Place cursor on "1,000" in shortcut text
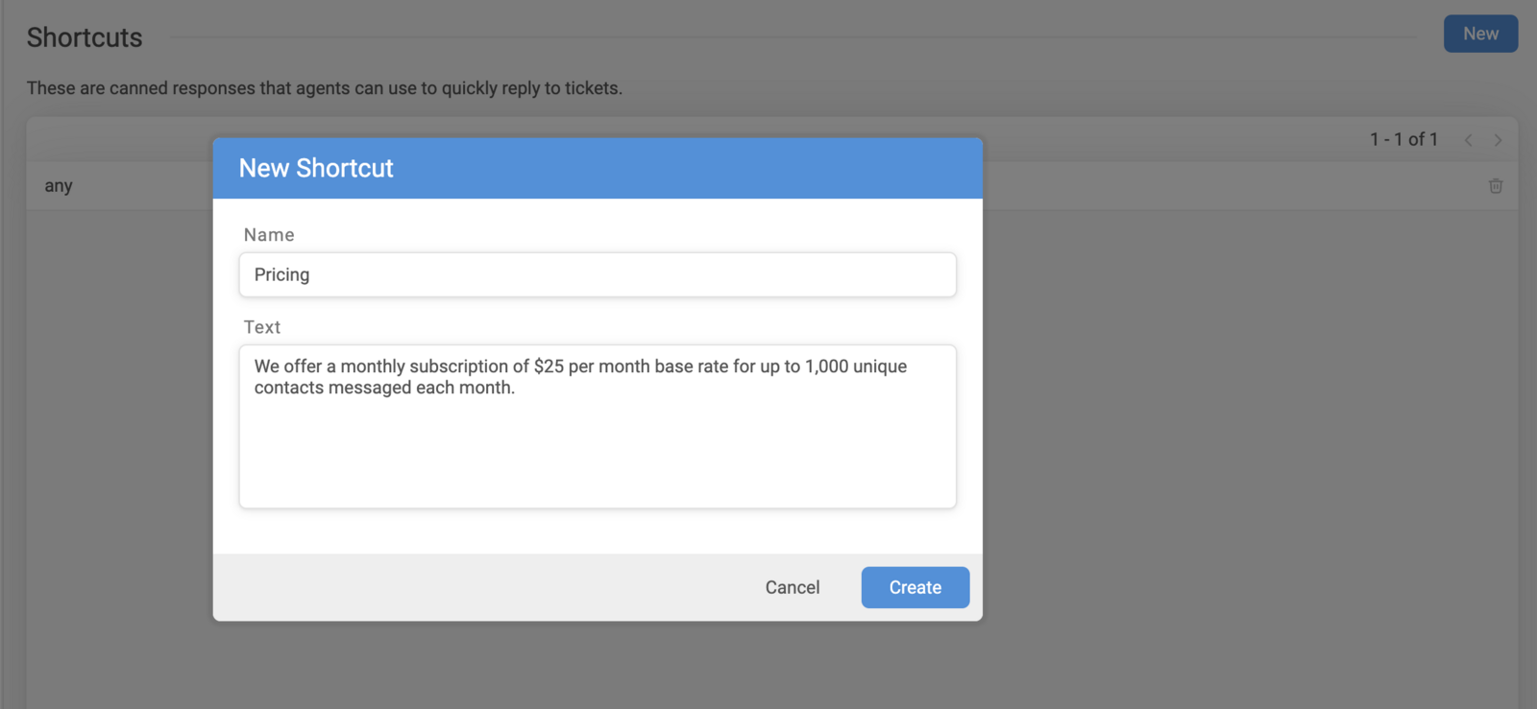This screenshot has width=1537, height=709. tap(826, 366)
